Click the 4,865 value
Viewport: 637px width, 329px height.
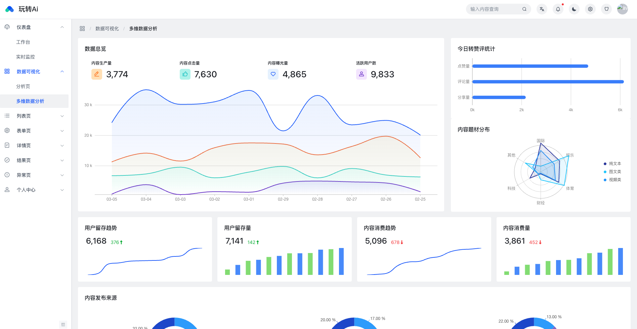click(x=294, y=74)
